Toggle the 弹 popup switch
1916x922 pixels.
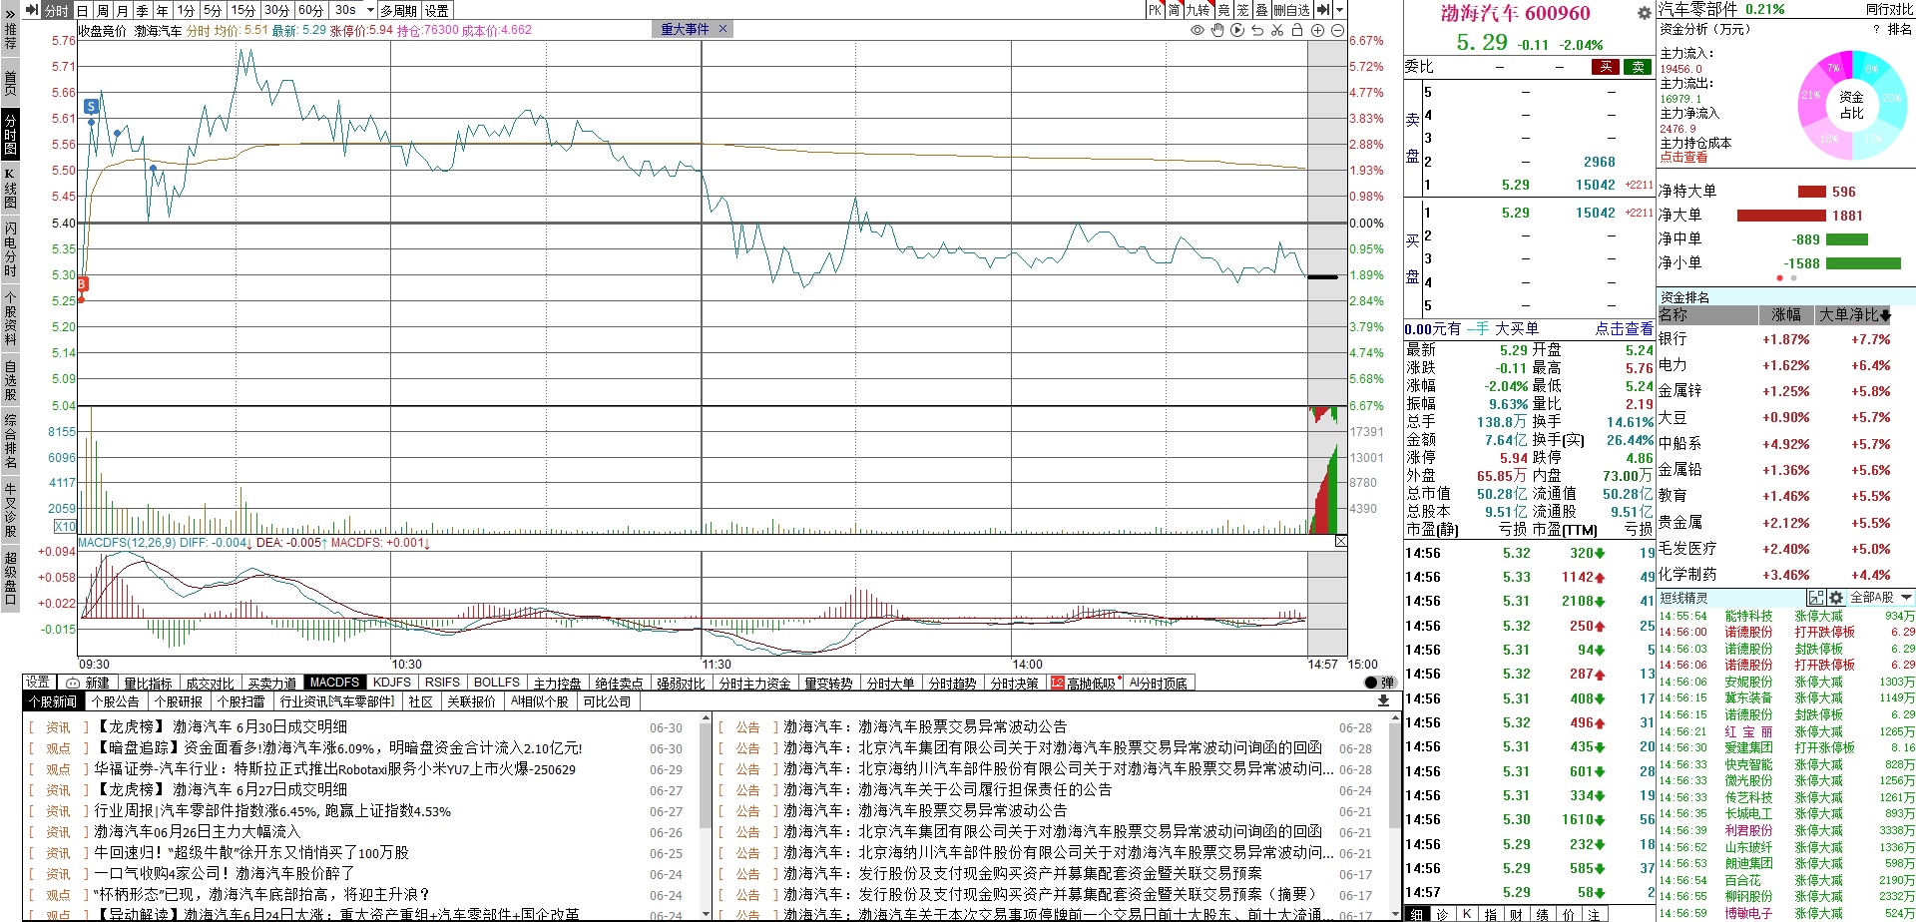pyautogui.click(x=1379, y=683)
